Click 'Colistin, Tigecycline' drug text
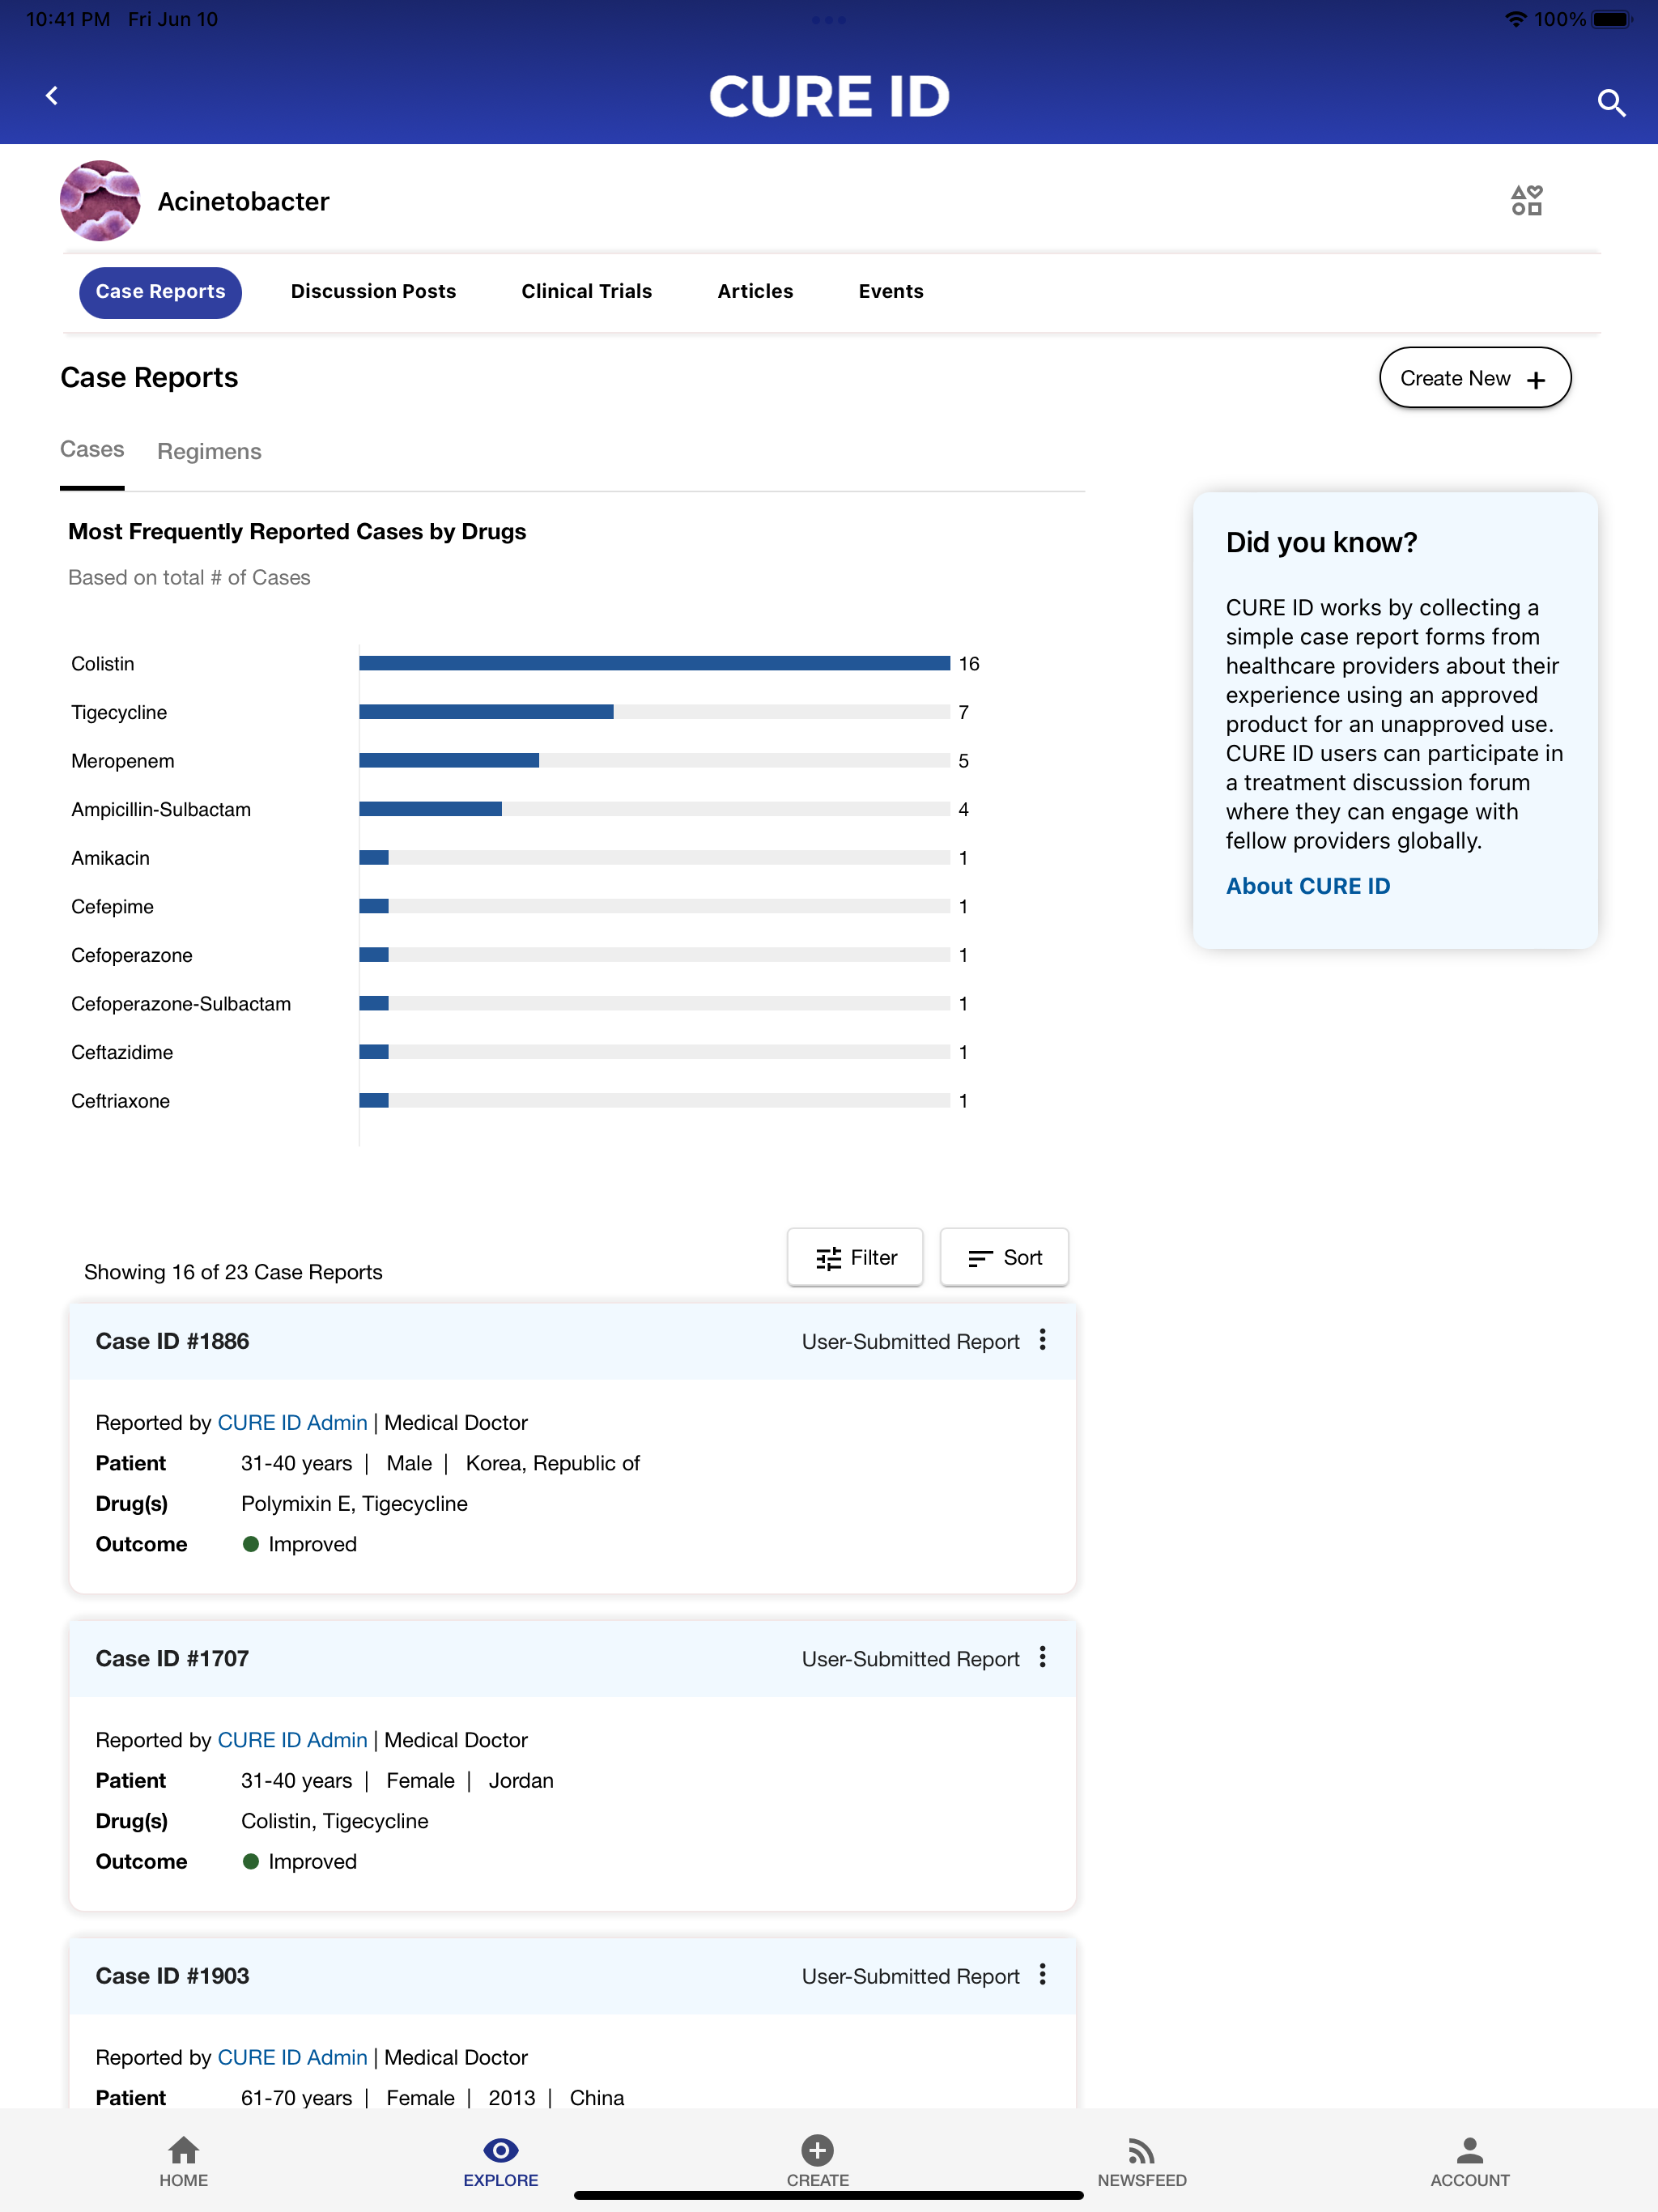The width and height of the screenshot is (1658, 2212). click(x=334, y=1821)
